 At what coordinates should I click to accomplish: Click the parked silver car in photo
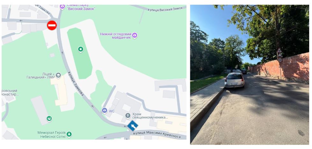234,80
